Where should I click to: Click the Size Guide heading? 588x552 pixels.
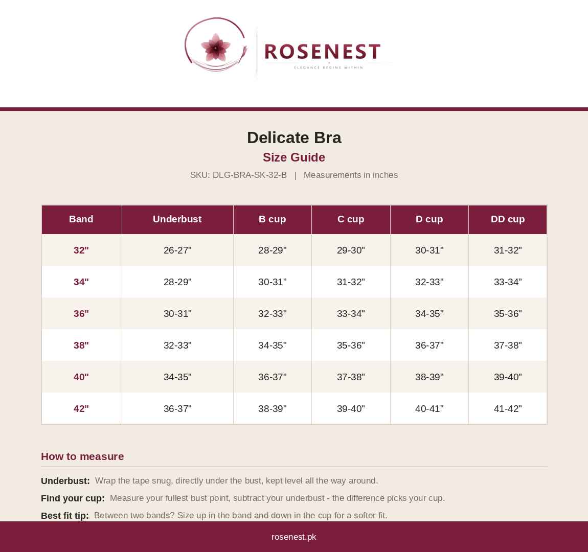[293, 157]
